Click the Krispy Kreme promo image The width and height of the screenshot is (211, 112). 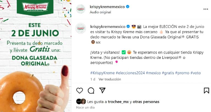pos(36,56)
